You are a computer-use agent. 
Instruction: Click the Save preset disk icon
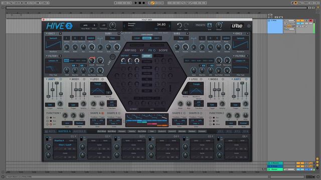pos(210,25)
